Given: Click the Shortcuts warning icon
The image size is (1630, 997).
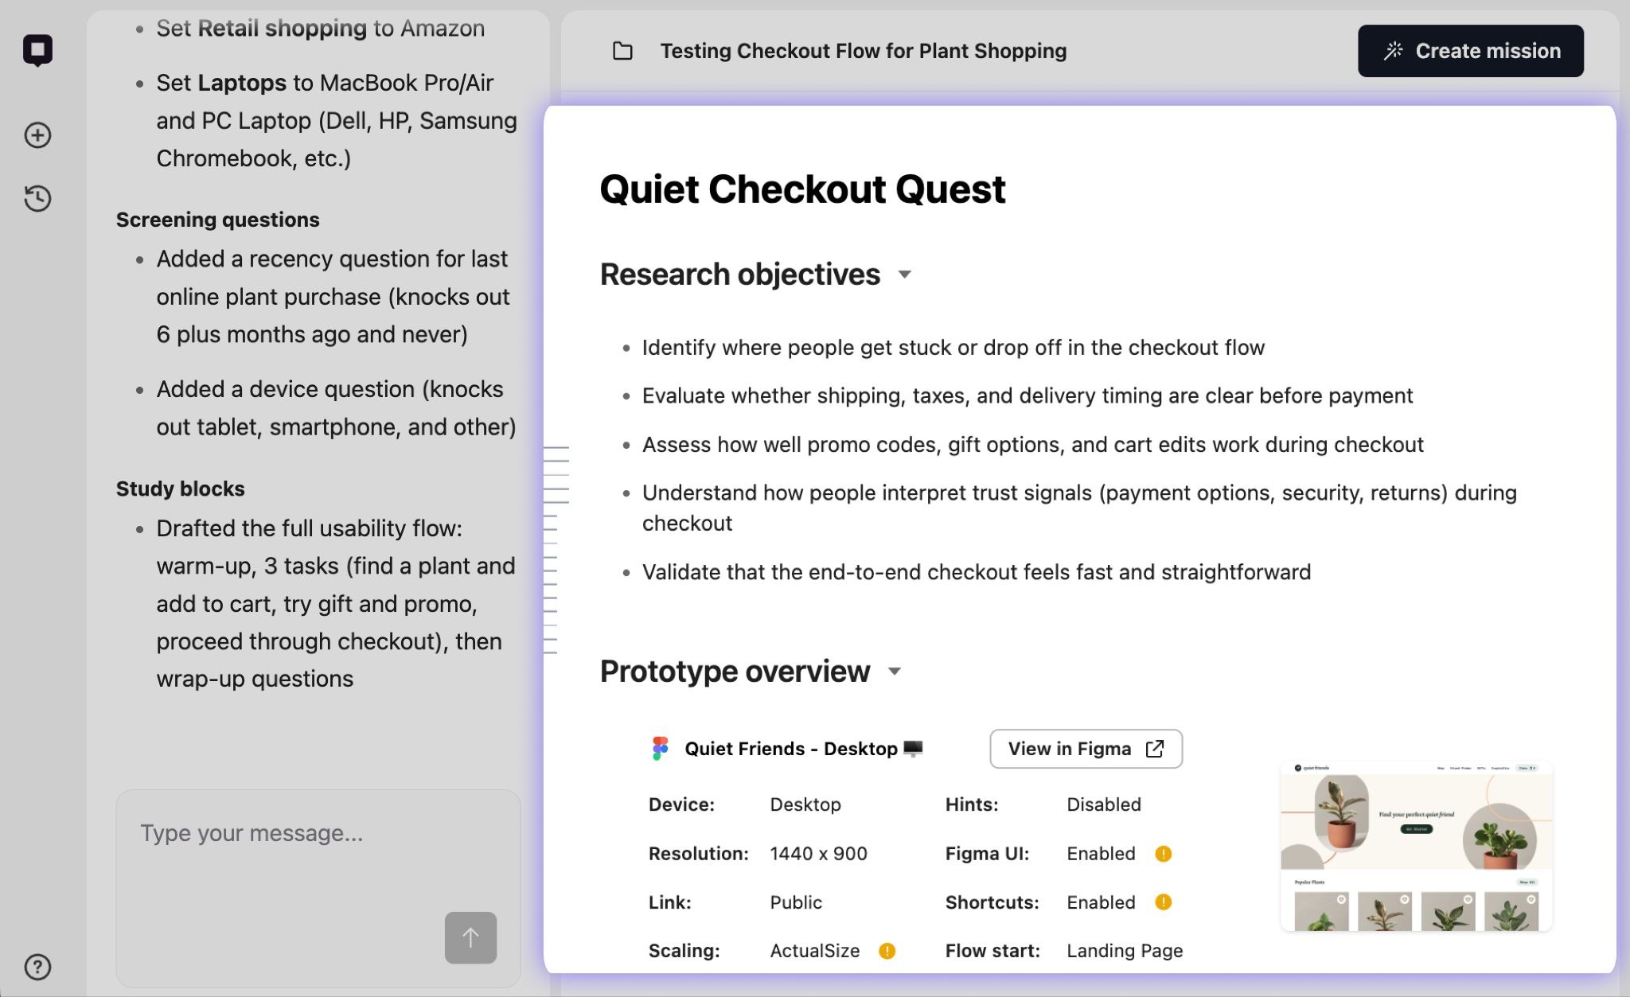Looking at the screenshot, I should coord(1163,902).
